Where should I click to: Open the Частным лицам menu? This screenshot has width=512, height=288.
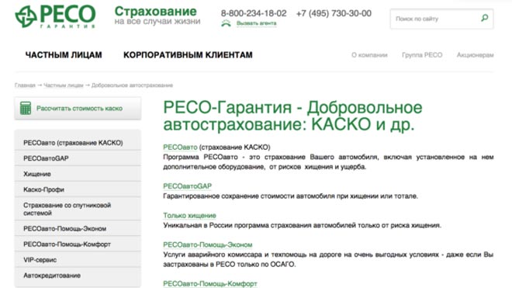[64, 55]
